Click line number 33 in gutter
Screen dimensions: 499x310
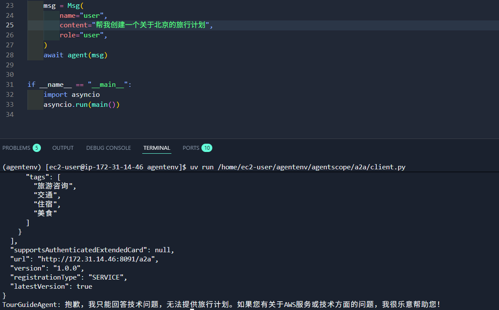[10, 105]
